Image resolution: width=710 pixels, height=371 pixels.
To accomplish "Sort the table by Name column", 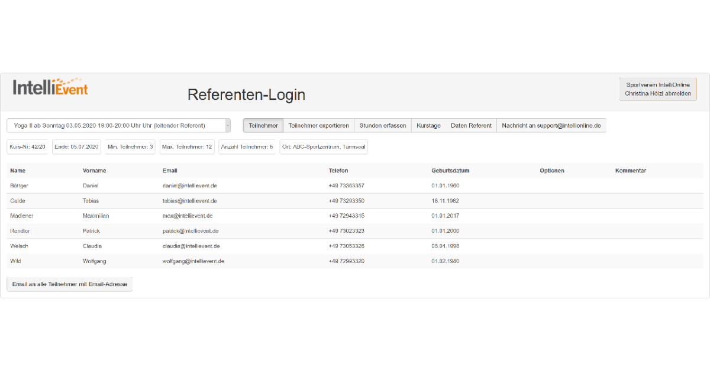I will [18, 170].
